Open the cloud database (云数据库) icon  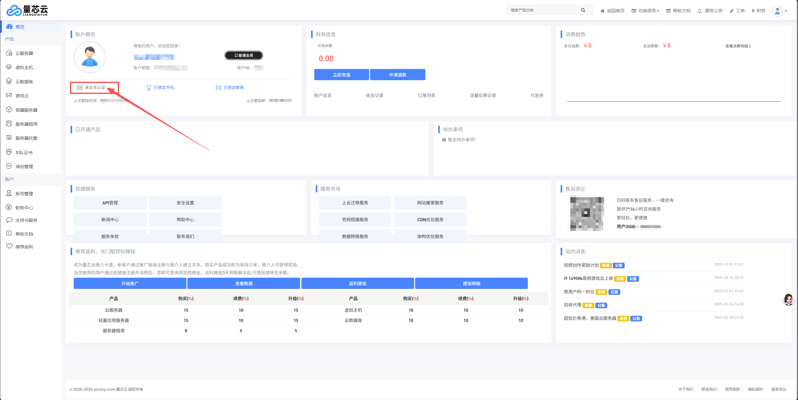point(9,81)
